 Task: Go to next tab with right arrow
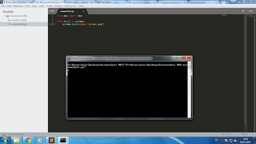coord(53,11)
